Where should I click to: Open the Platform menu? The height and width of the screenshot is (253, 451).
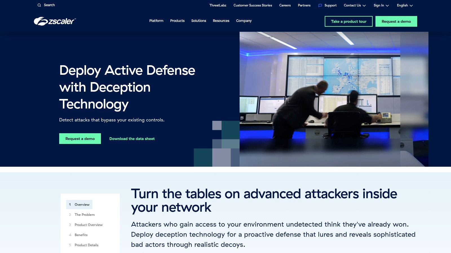tap(156, 21)
